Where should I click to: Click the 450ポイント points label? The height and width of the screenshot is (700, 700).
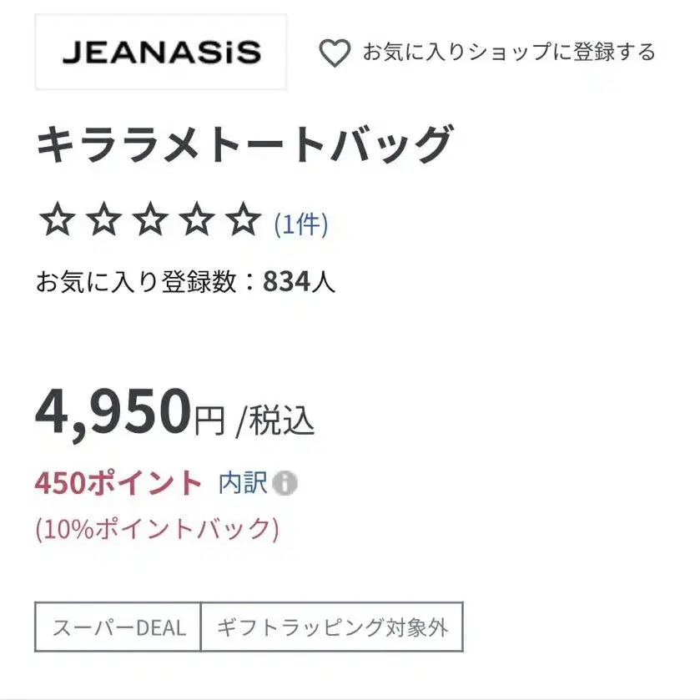click(118, 483)
